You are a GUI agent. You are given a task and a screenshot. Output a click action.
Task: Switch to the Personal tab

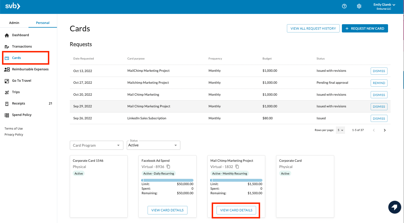(43, 23)
